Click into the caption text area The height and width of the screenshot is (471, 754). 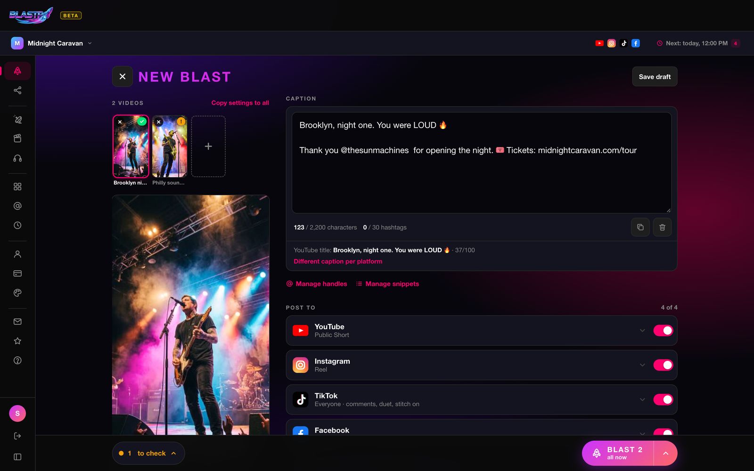[482, 162]
